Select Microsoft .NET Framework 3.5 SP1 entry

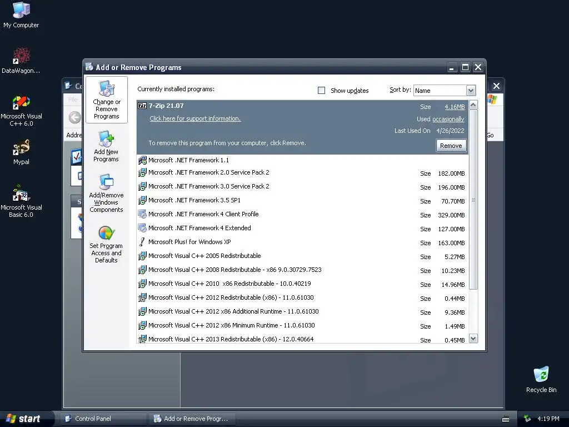(x=303, y=200)
